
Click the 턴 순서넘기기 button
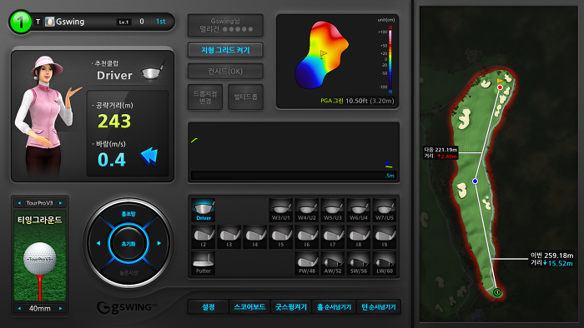tap(379, 307)
